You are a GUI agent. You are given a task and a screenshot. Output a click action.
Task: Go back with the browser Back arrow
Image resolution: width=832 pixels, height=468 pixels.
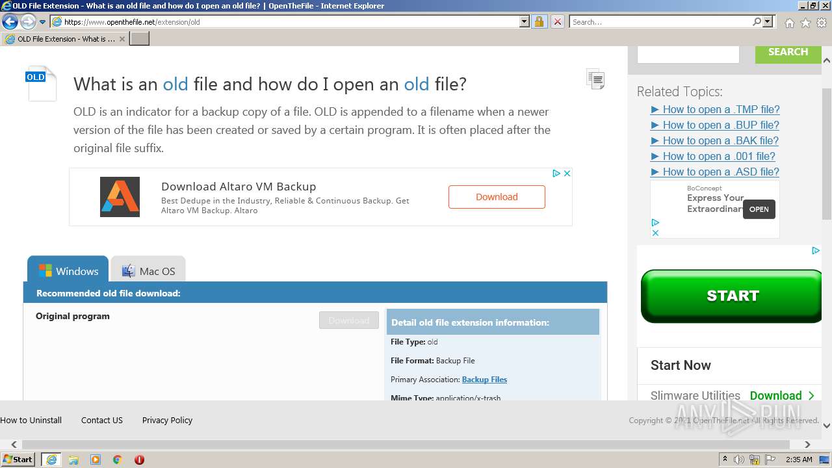tap(10, 22)
